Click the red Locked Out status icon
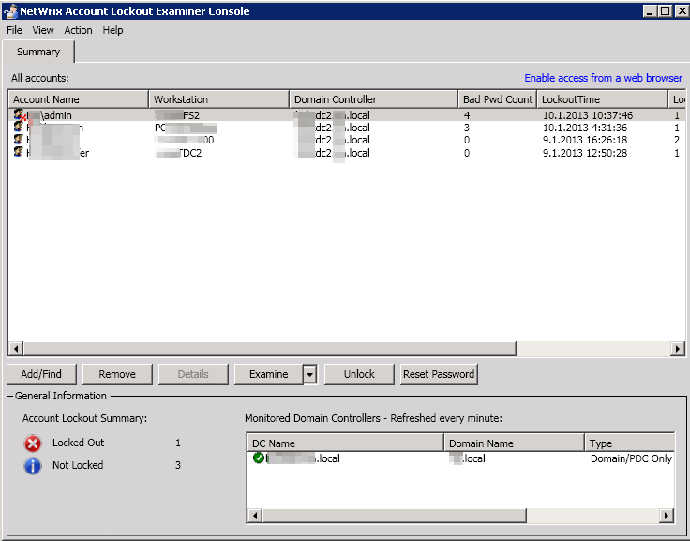This screenshot has height=541, width=690. [x=33, y=443]
